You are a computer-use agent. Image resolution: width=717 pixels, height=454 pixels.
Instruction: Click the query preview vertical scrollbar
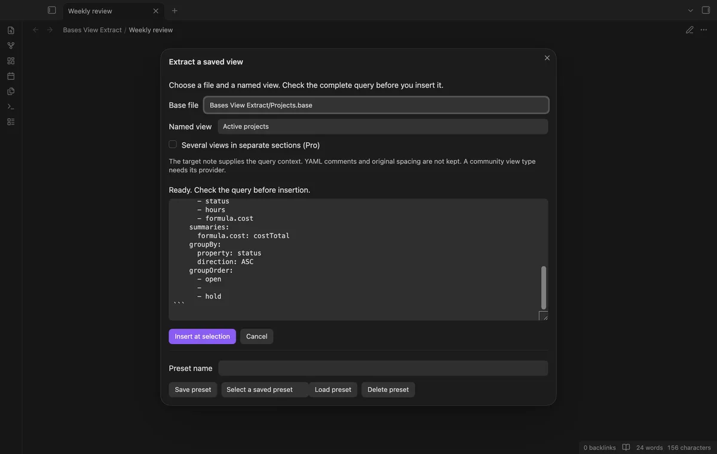click(543, 287)
